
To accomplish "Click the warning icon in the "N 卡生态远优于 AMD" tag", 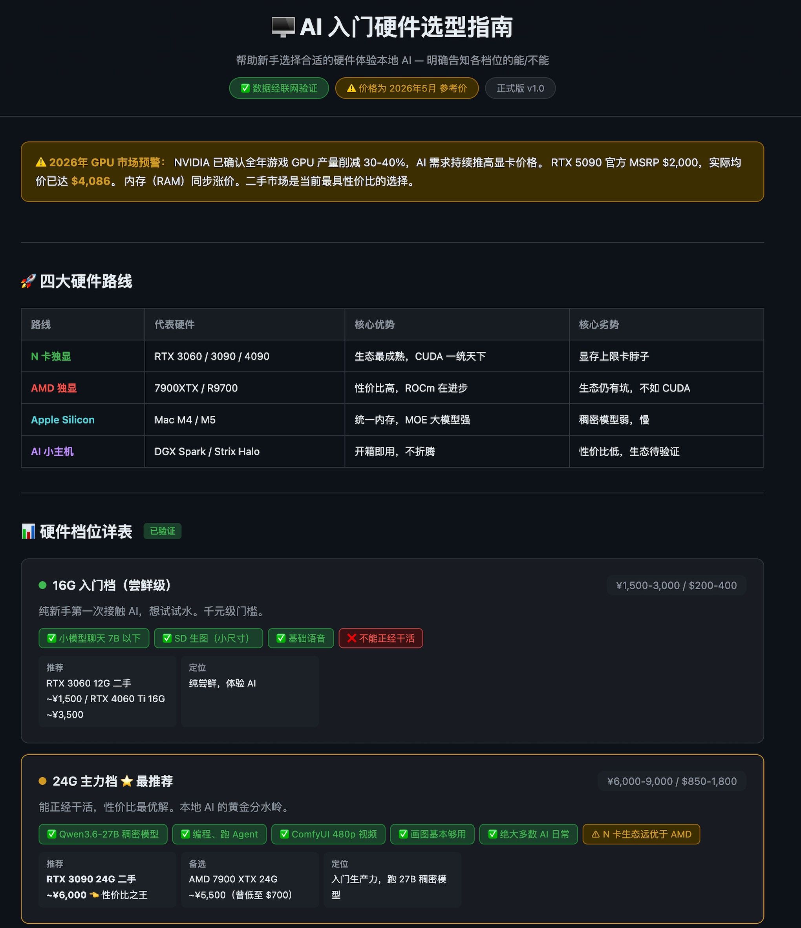I will tap(595, 834).
